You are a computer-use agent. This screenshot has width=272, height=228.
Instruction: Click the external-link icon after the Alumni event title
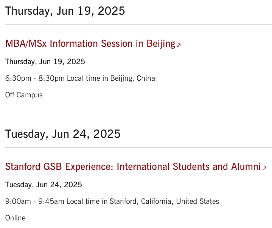pos(264,168)
